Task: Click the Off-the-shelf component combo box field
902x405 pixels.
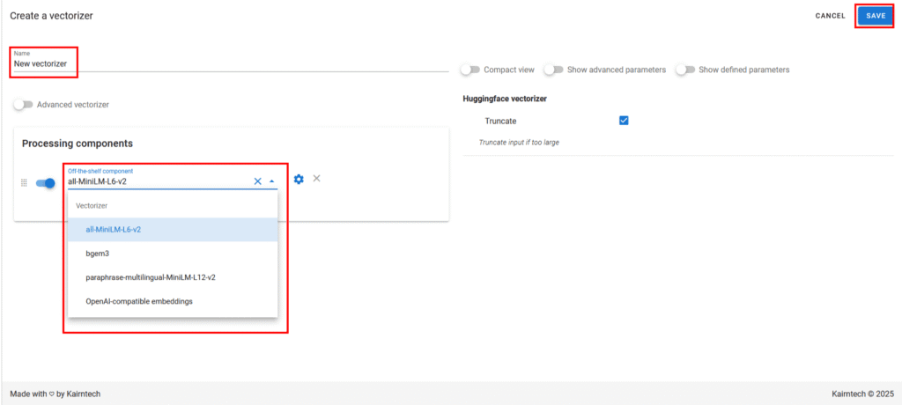Action: tap(159, 181)
